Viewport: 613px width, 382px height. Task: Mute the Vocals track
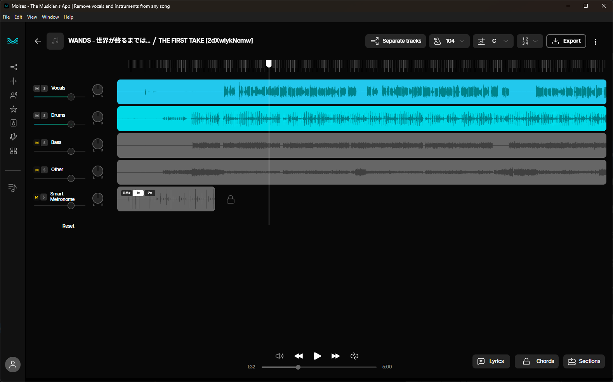click(37, 88)
